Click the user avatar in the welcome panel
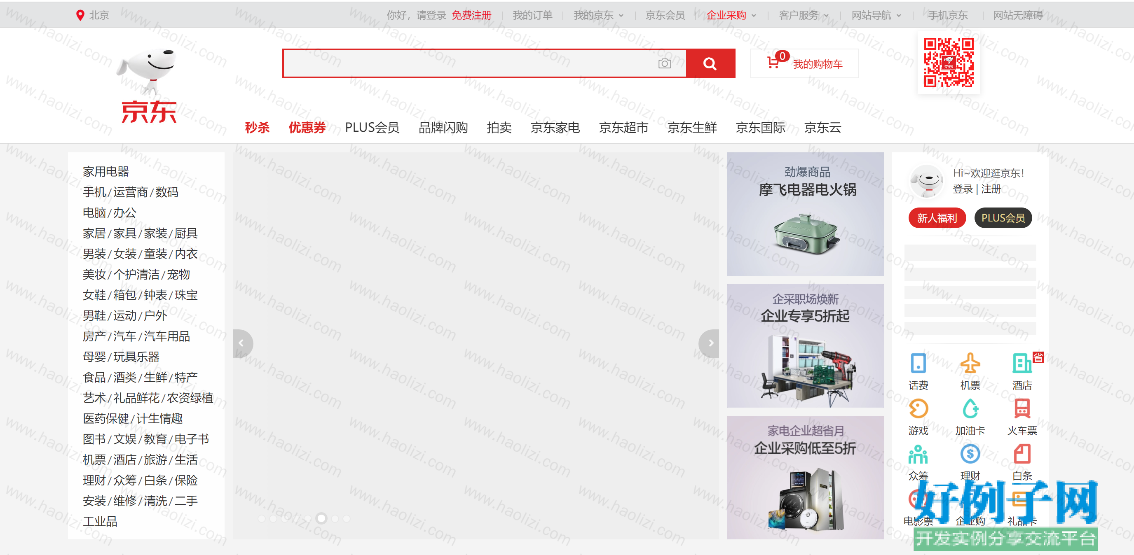The height and width of the screenshot is (555, 1134). 927,181
